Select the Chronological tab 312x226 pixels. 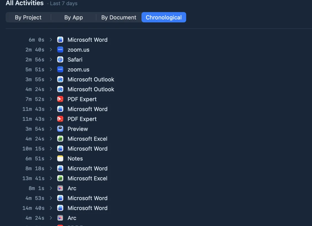point(164,17)
